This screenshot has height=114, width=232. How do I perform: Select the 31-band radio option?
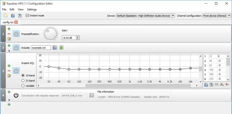tap(23, 81)
